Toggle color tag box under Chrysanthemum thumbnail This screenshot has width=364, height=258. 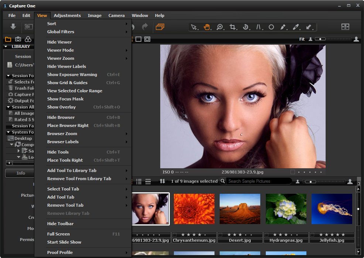(175, 234)
